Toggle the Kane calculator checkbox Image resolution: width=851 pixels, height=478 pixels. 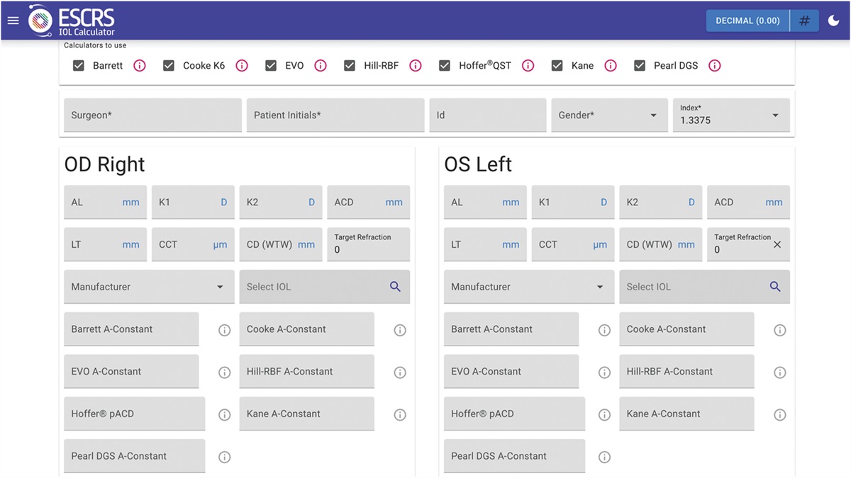coord(557,66)
